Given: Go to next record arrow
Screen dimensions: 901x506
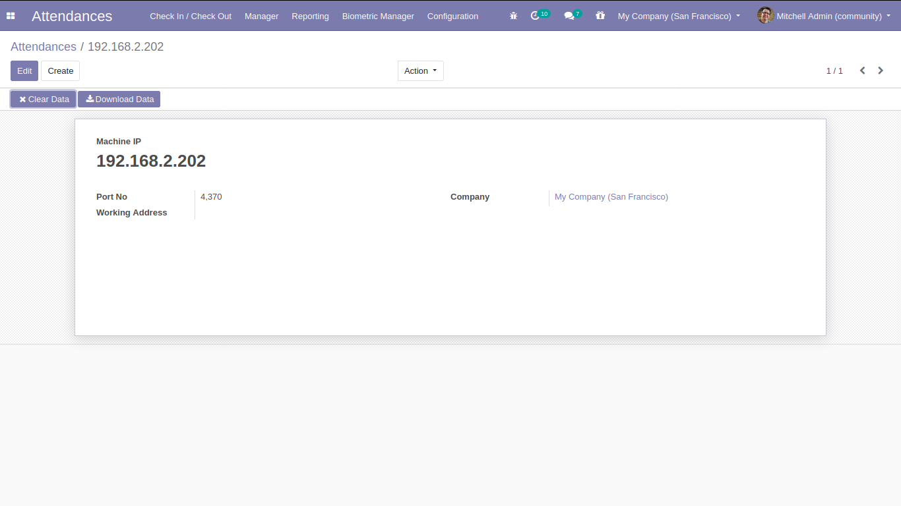Looking at the screenshot, I should pyautogui.click(x=881, y=70).
